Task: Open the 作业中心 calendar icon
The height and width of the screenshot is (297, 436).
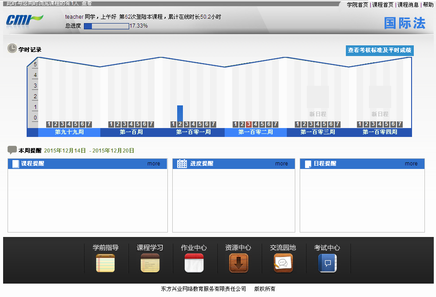Action: coord(194,263)
